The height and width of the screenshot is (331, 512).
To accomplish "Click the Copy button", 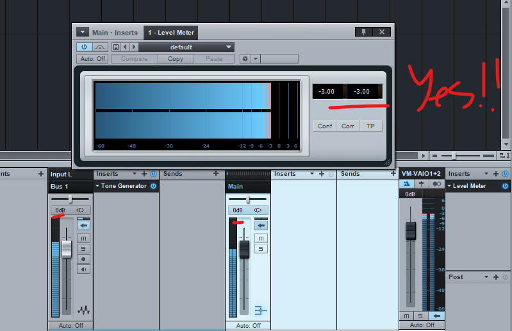I will [176, 59].
